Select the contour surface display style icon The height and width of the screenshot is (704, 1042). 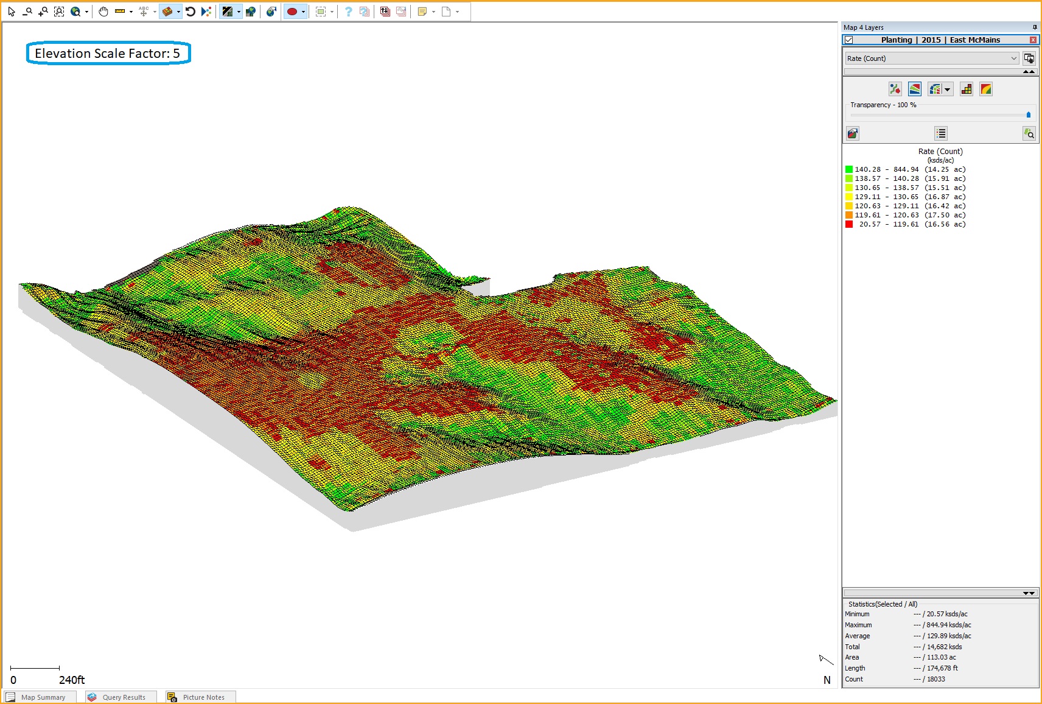915,90
